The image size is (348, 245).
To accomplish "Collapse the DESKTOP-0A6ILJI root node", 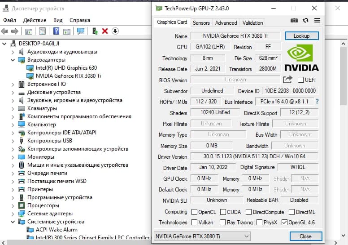I will tap(4, 44).
